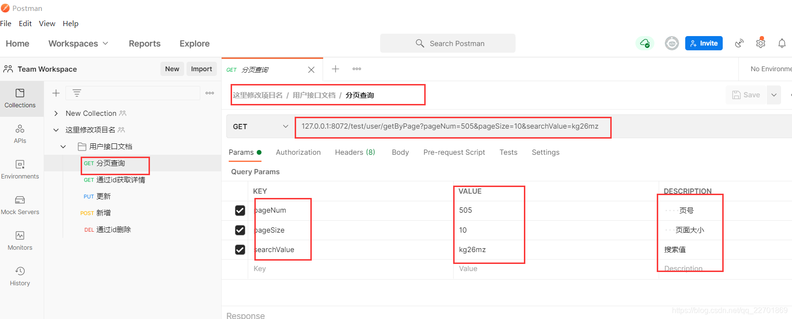The width and height of the screenshot is (792, 319).
Task: Open the settings gear icon
Action: click(761, 43)
